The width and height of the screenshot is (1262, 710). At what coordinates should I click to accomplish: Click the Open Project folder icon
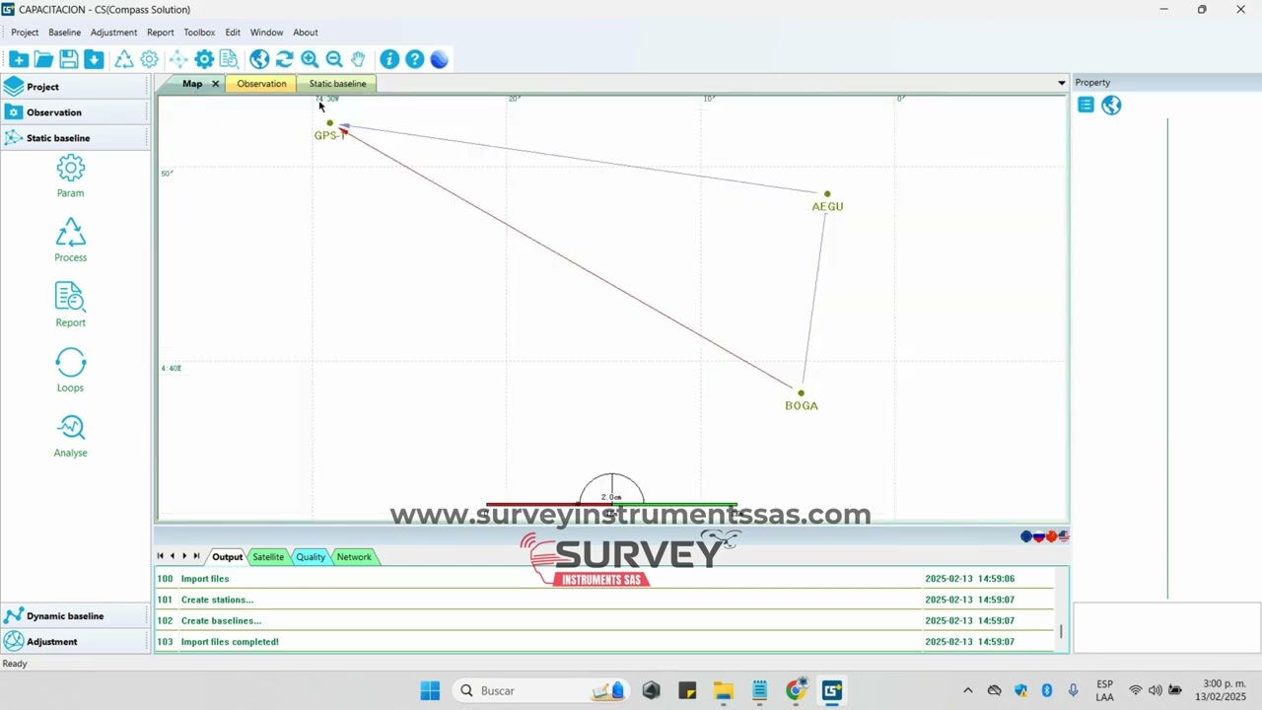click(x=43, y=59)
